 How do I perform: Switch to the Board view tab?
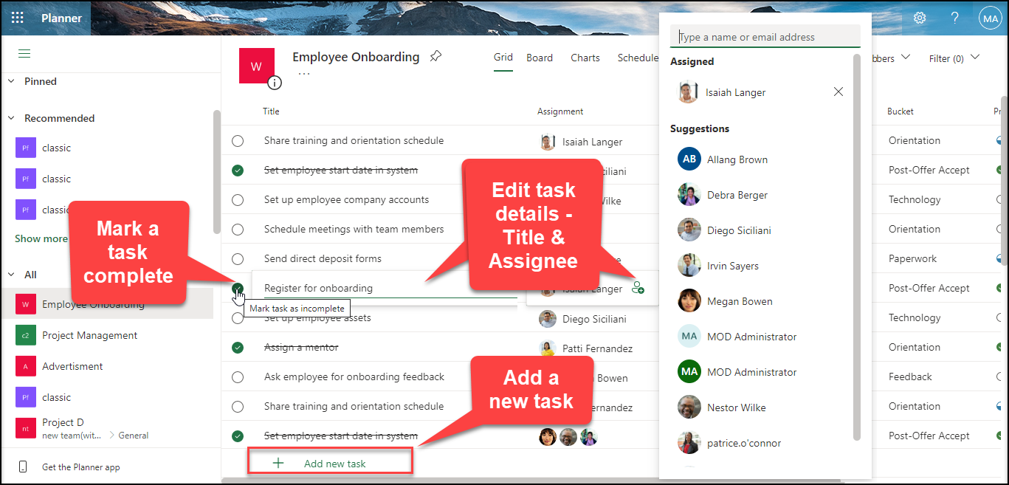(x=540, y=58)
